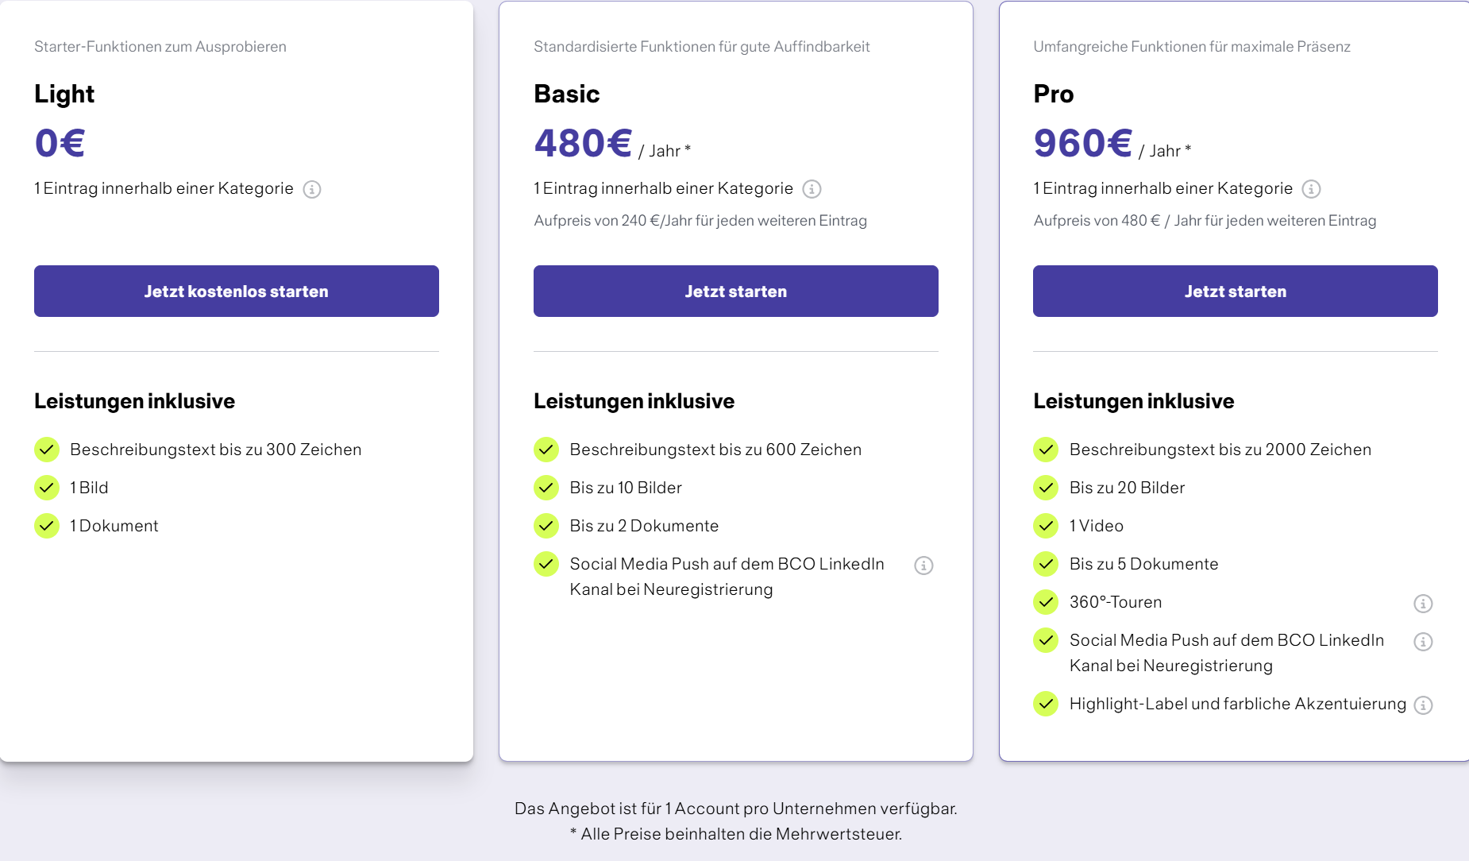Select the Pro plan heading
The width and height of the screenshot is (1469, 861).
point(1053,94)
